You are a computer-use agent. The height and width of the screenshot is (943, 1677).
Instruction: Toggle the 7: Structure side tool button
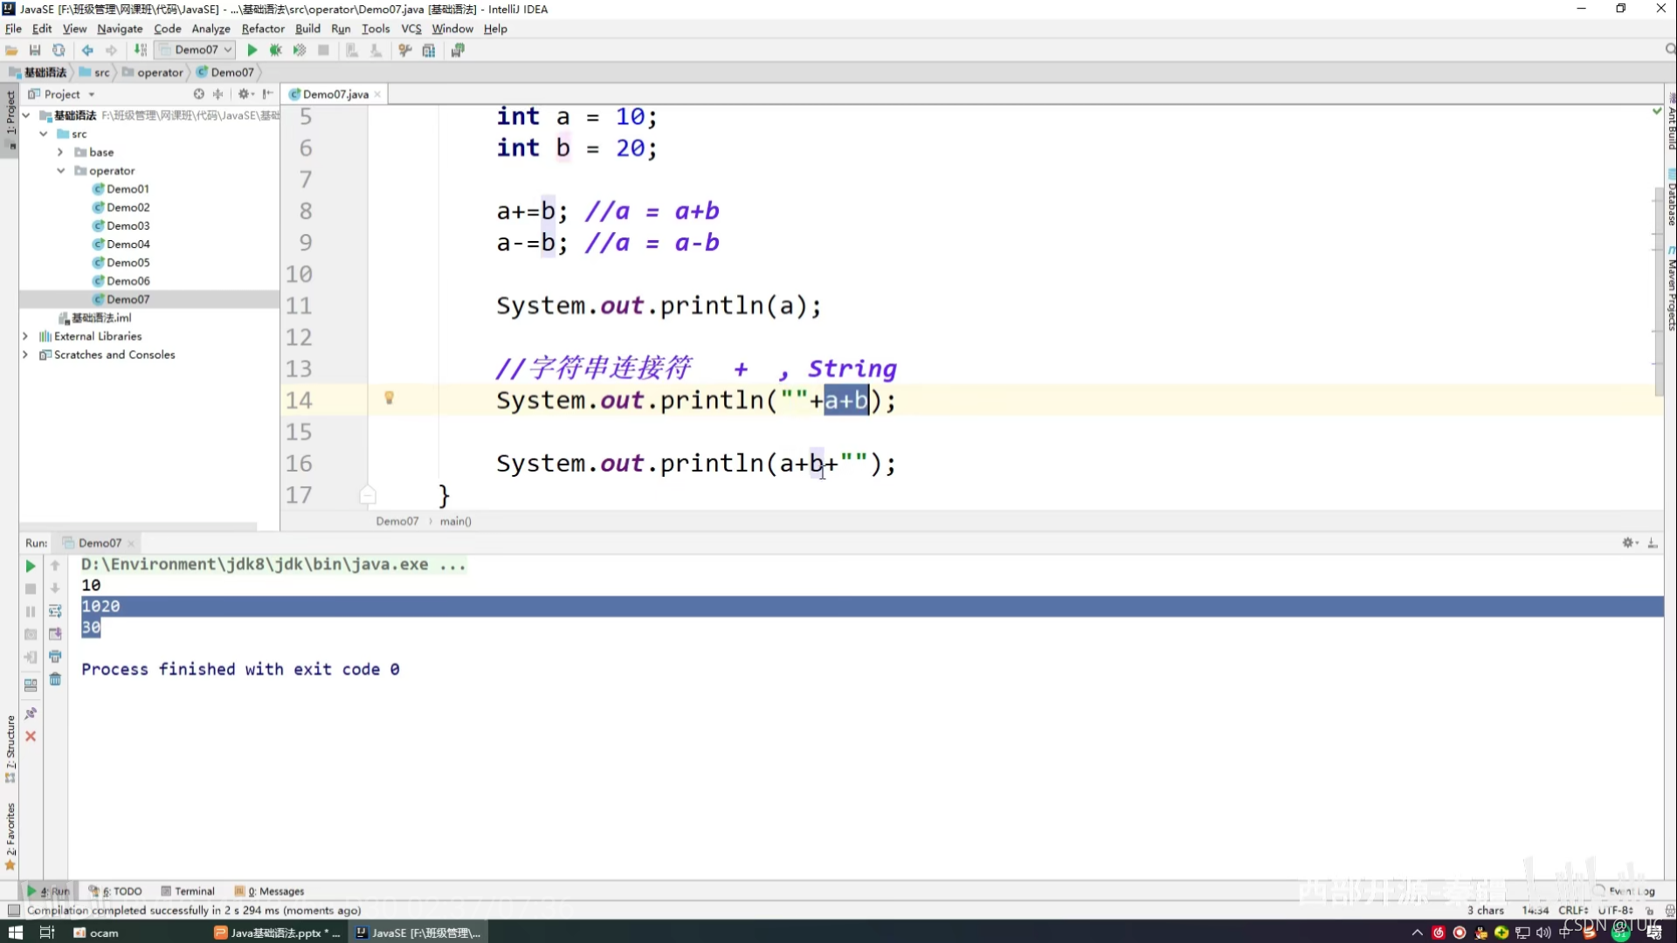10,749
